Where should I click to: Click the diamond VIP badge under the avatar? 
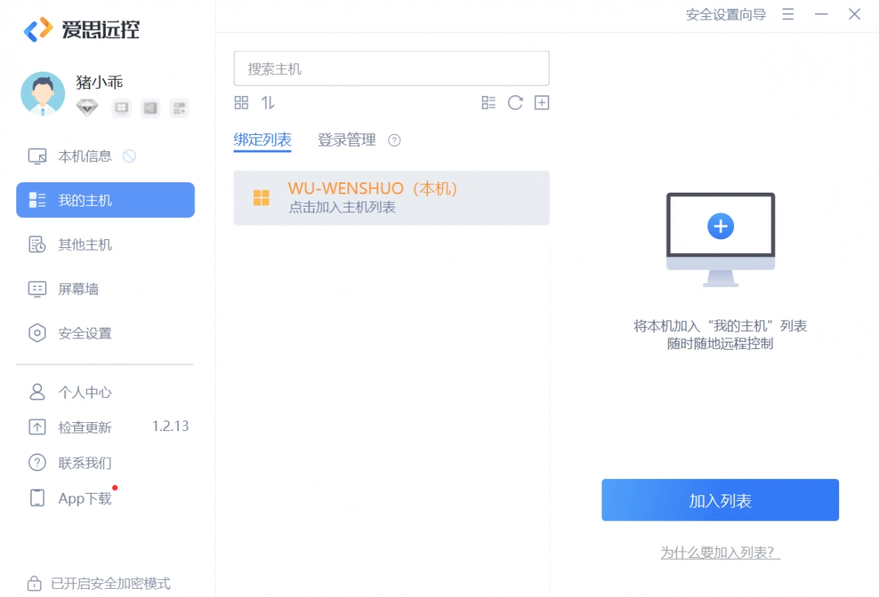coord(87,107)
